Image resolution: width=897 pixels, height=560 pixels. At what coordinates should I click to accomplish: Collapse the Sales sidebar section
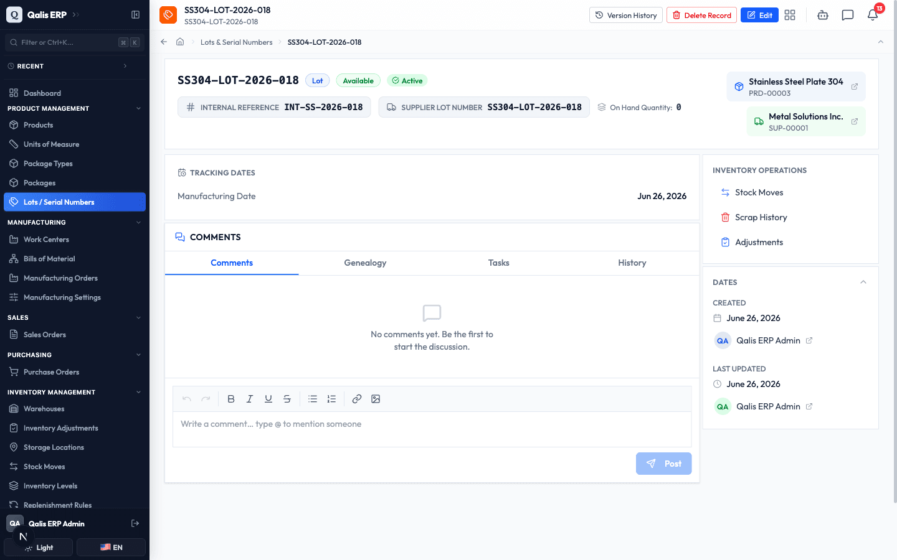[x=138, y=317]
